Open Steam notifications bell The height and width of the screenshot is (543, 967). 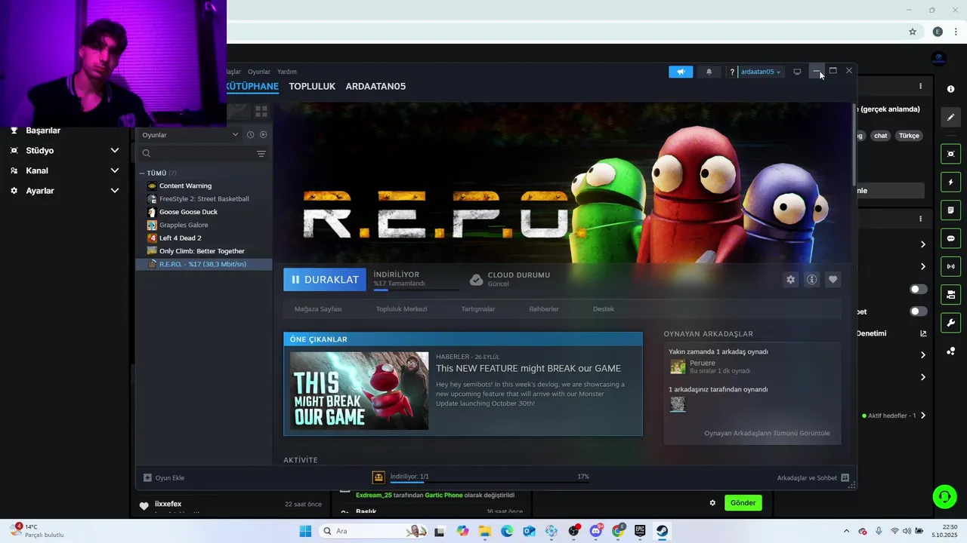709,72
